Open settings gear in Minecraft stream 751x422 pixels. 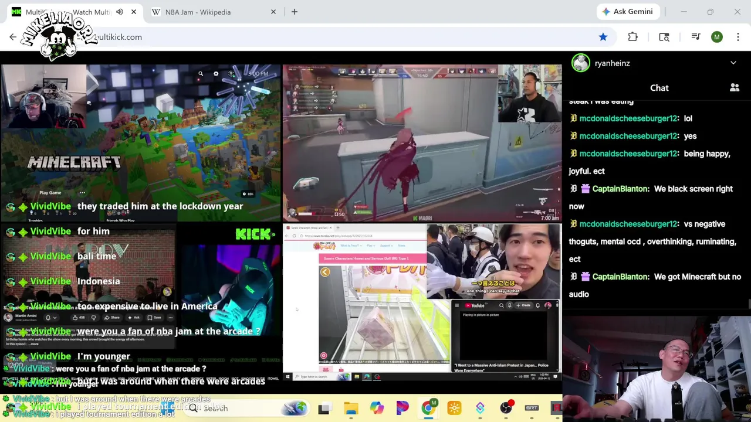[x=216, y=74]
